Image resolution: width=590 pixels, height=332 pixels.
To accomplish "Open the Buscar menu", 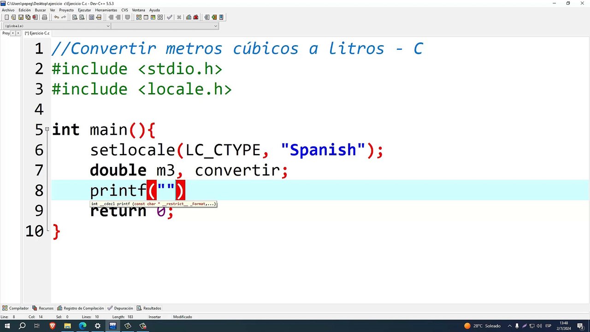I will click(41, 10).
